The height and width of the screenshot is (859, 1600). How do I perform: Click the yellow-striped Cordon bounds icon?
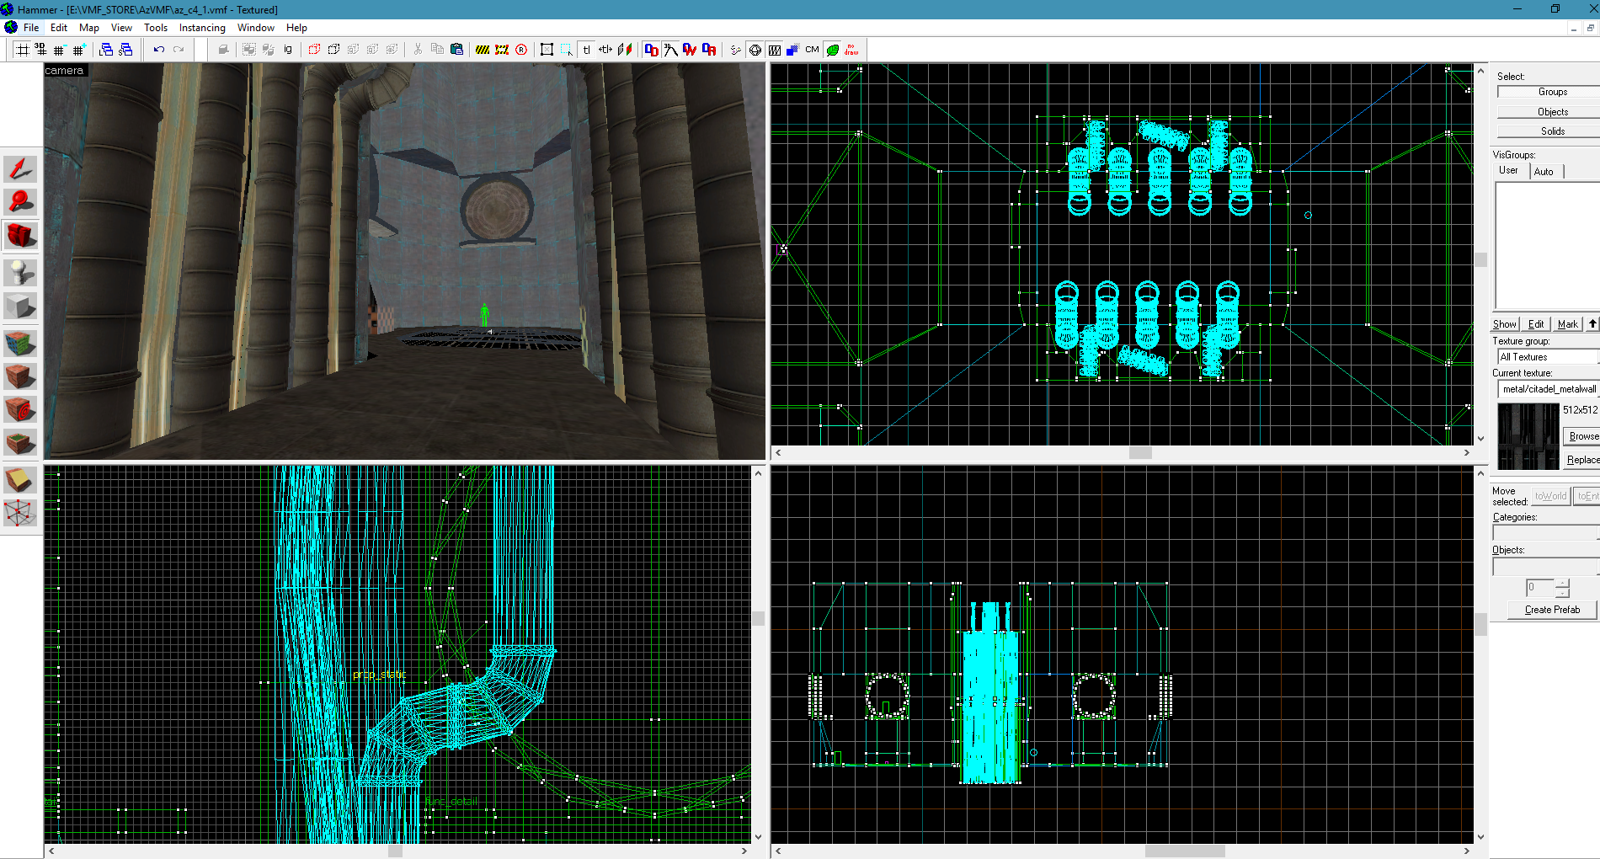483,50
